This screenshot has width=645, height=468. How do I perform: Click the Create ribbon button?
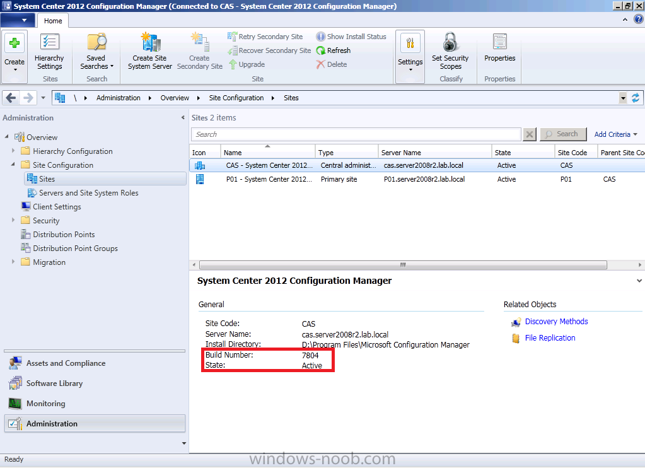[x=15, y=56]
